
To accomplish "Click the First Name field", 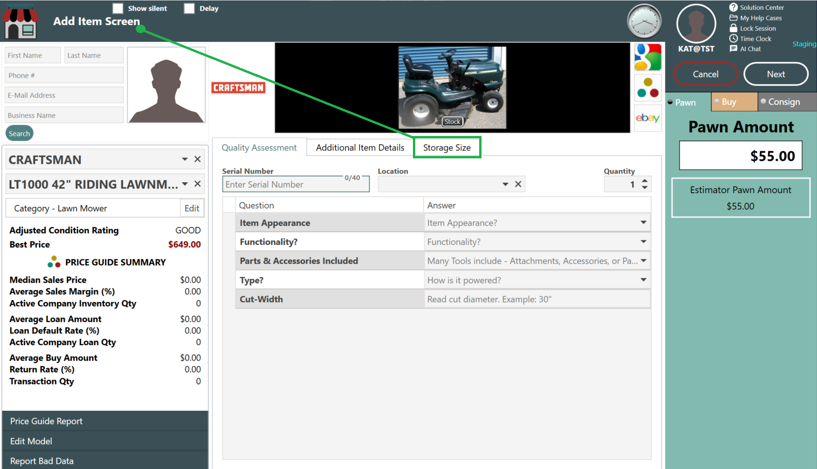I will pyautogui.click(x=33, y=55).
